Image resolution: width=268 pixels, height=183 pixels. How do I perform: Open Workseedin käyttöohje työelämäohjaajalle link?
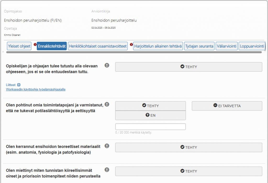click(x=36, y=89)
